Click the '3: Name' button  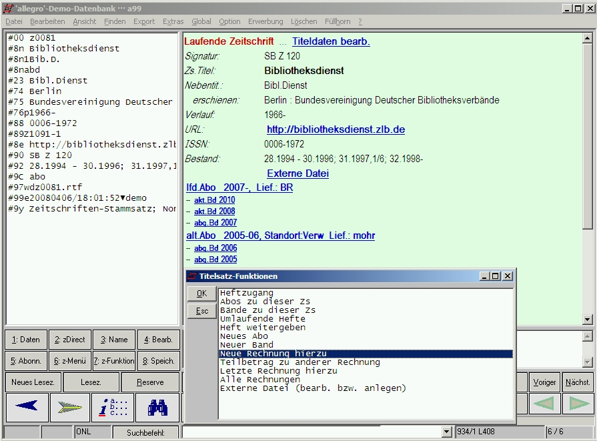point(114,340)
